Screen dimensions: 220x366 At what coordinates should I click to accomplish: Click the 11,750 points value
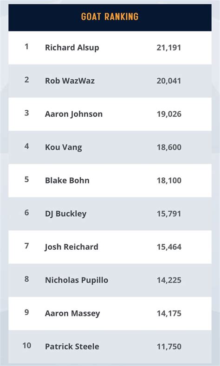(x=169, y=347)
